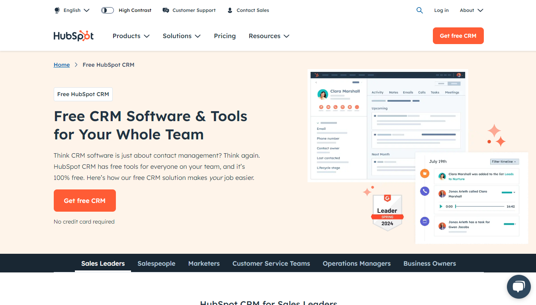
Task: Click the Customer Support link
Action: [x=194, y=10]
